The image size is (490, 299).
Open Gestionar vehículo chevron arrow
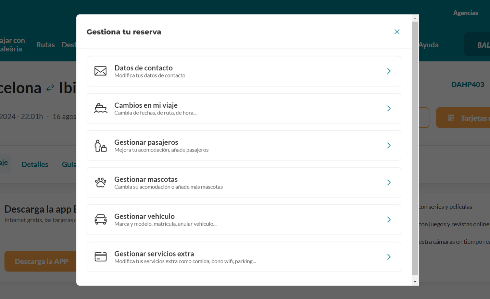click(x=389, y=219)
